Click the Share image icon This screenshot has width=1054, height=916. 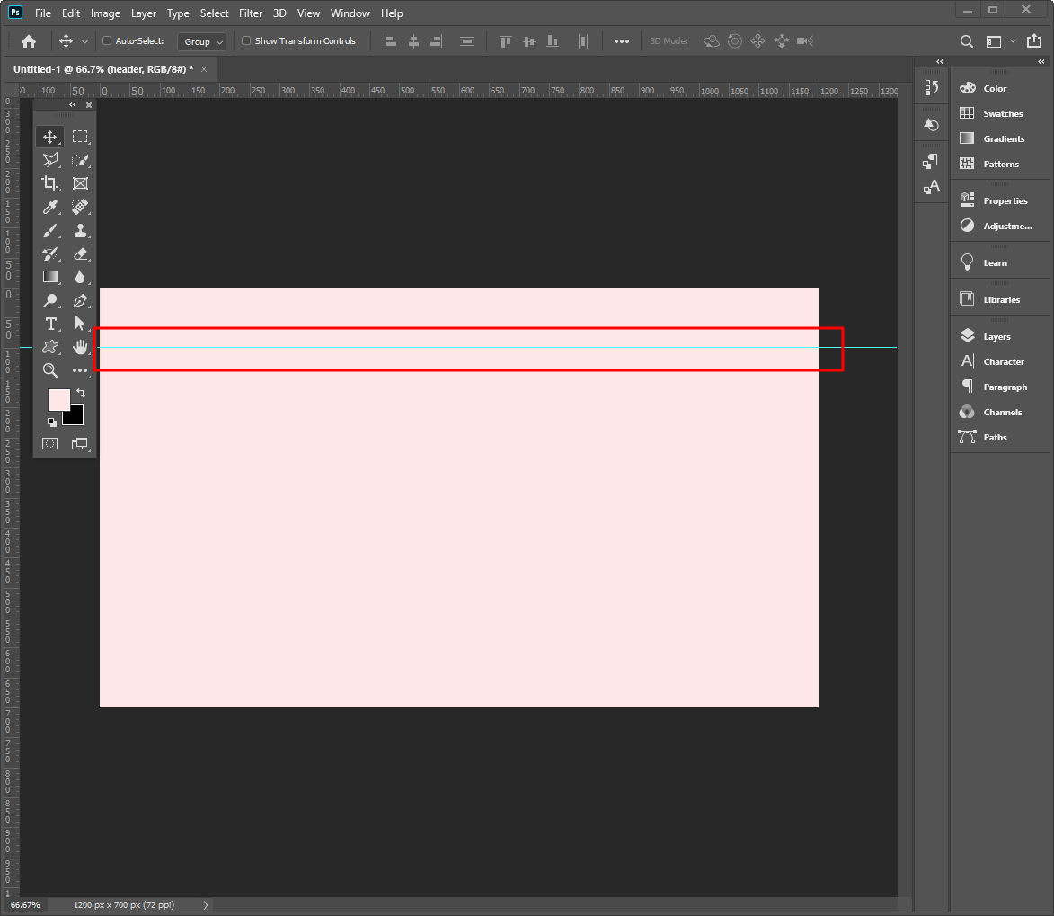tap(1034, 41)
